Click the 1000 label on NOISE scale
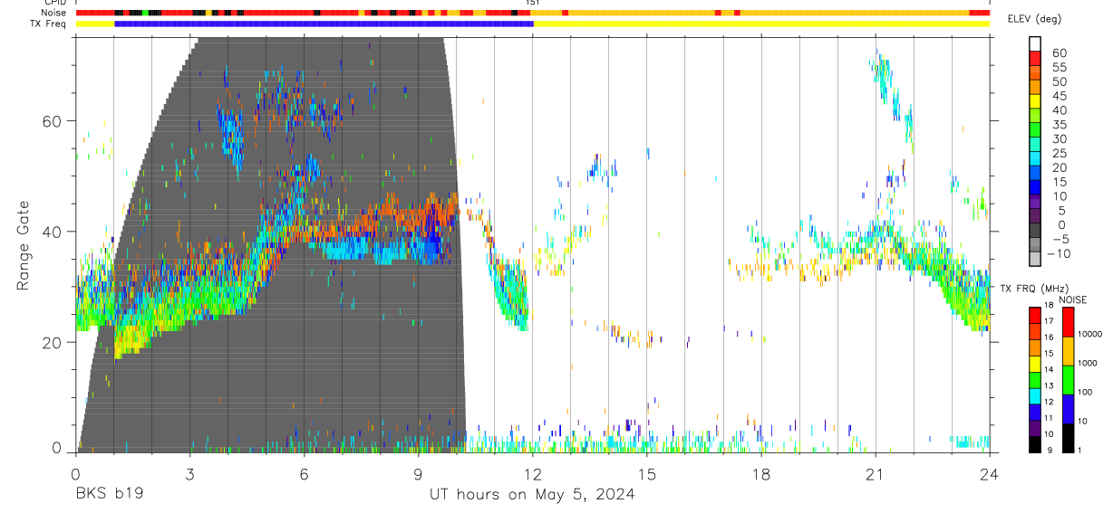 coord(1088,363)
